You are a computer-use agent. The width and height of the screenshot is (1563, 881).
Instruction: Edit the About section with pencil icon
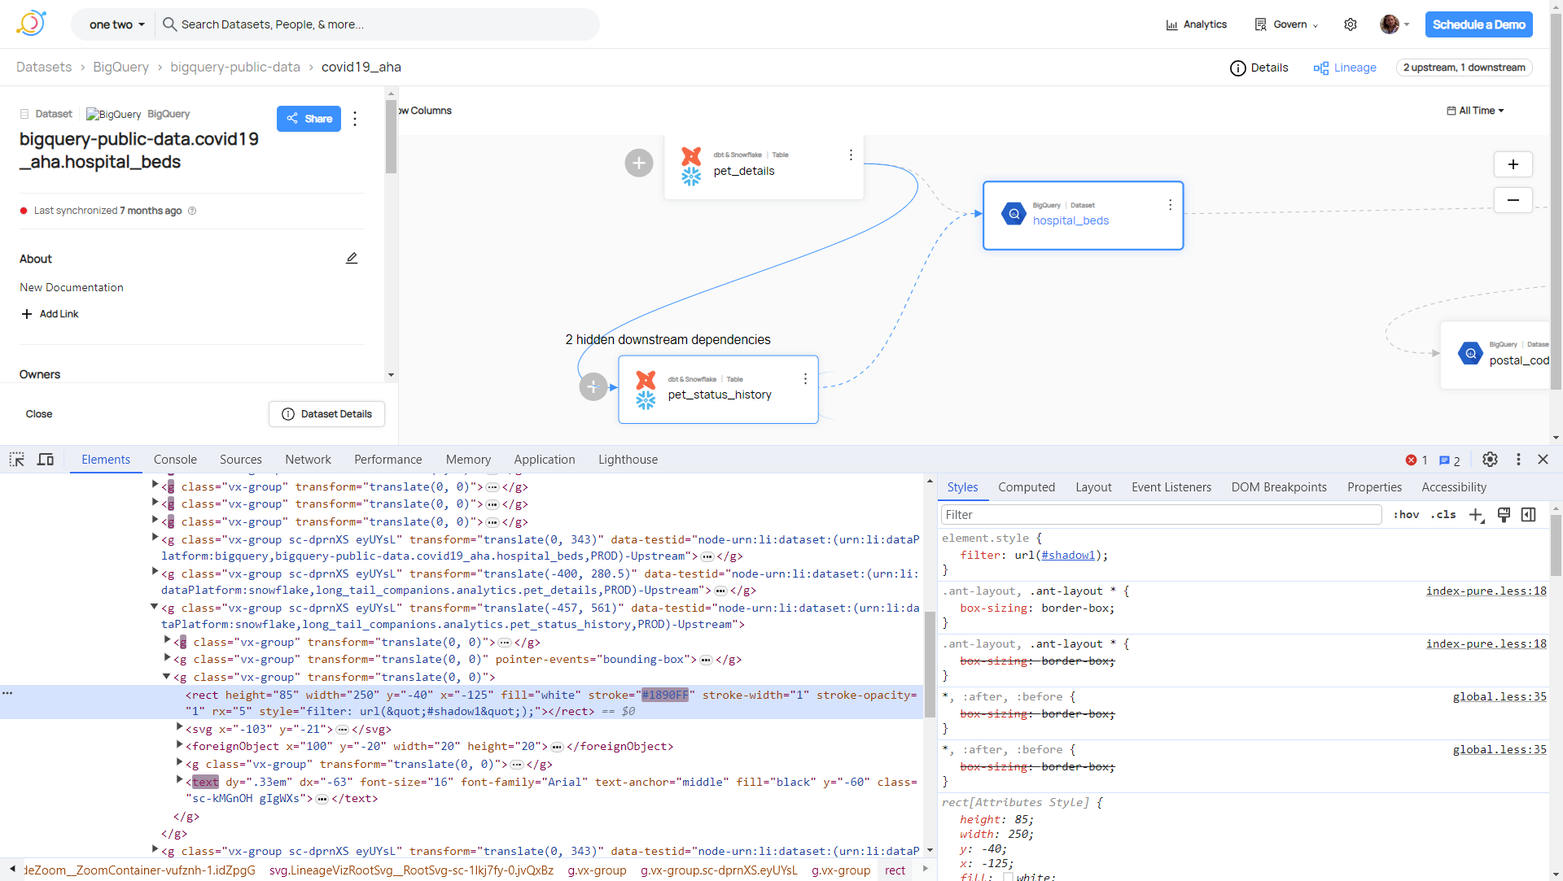point(352,258)
